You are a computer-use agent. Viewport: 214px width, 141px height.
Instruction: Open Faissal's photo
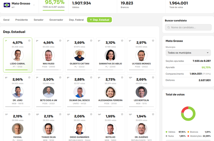point(18,129)
